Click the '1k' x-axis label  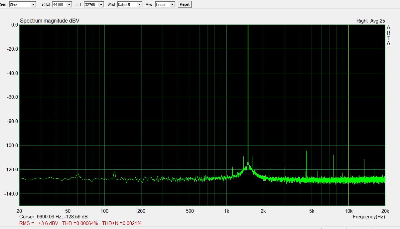coord(227,211)
